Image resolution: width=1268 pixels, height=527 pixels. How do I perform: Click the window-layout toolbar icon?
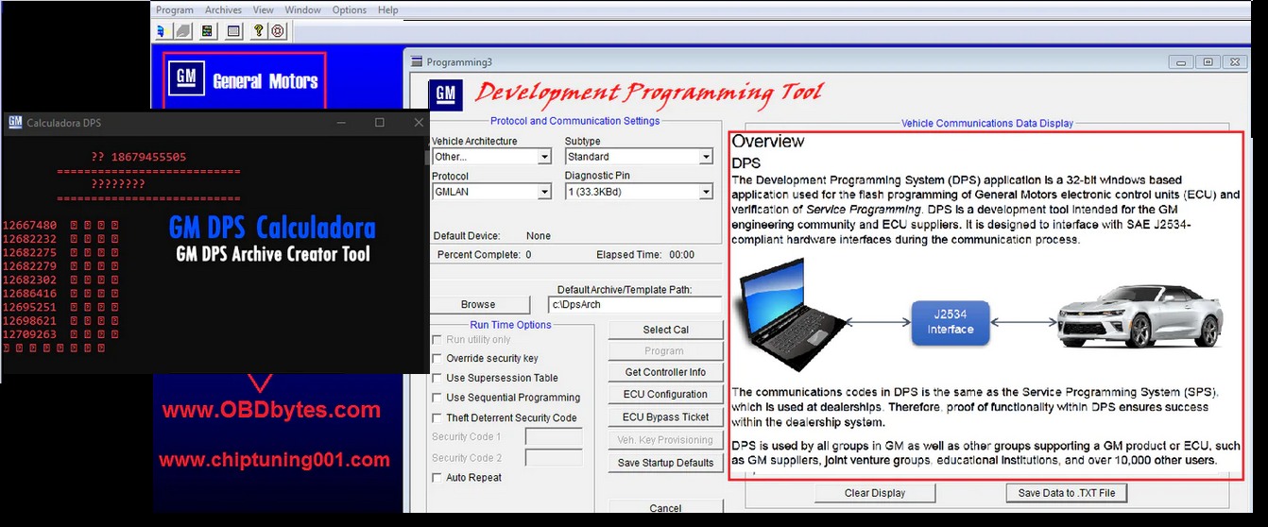point(233,31)
